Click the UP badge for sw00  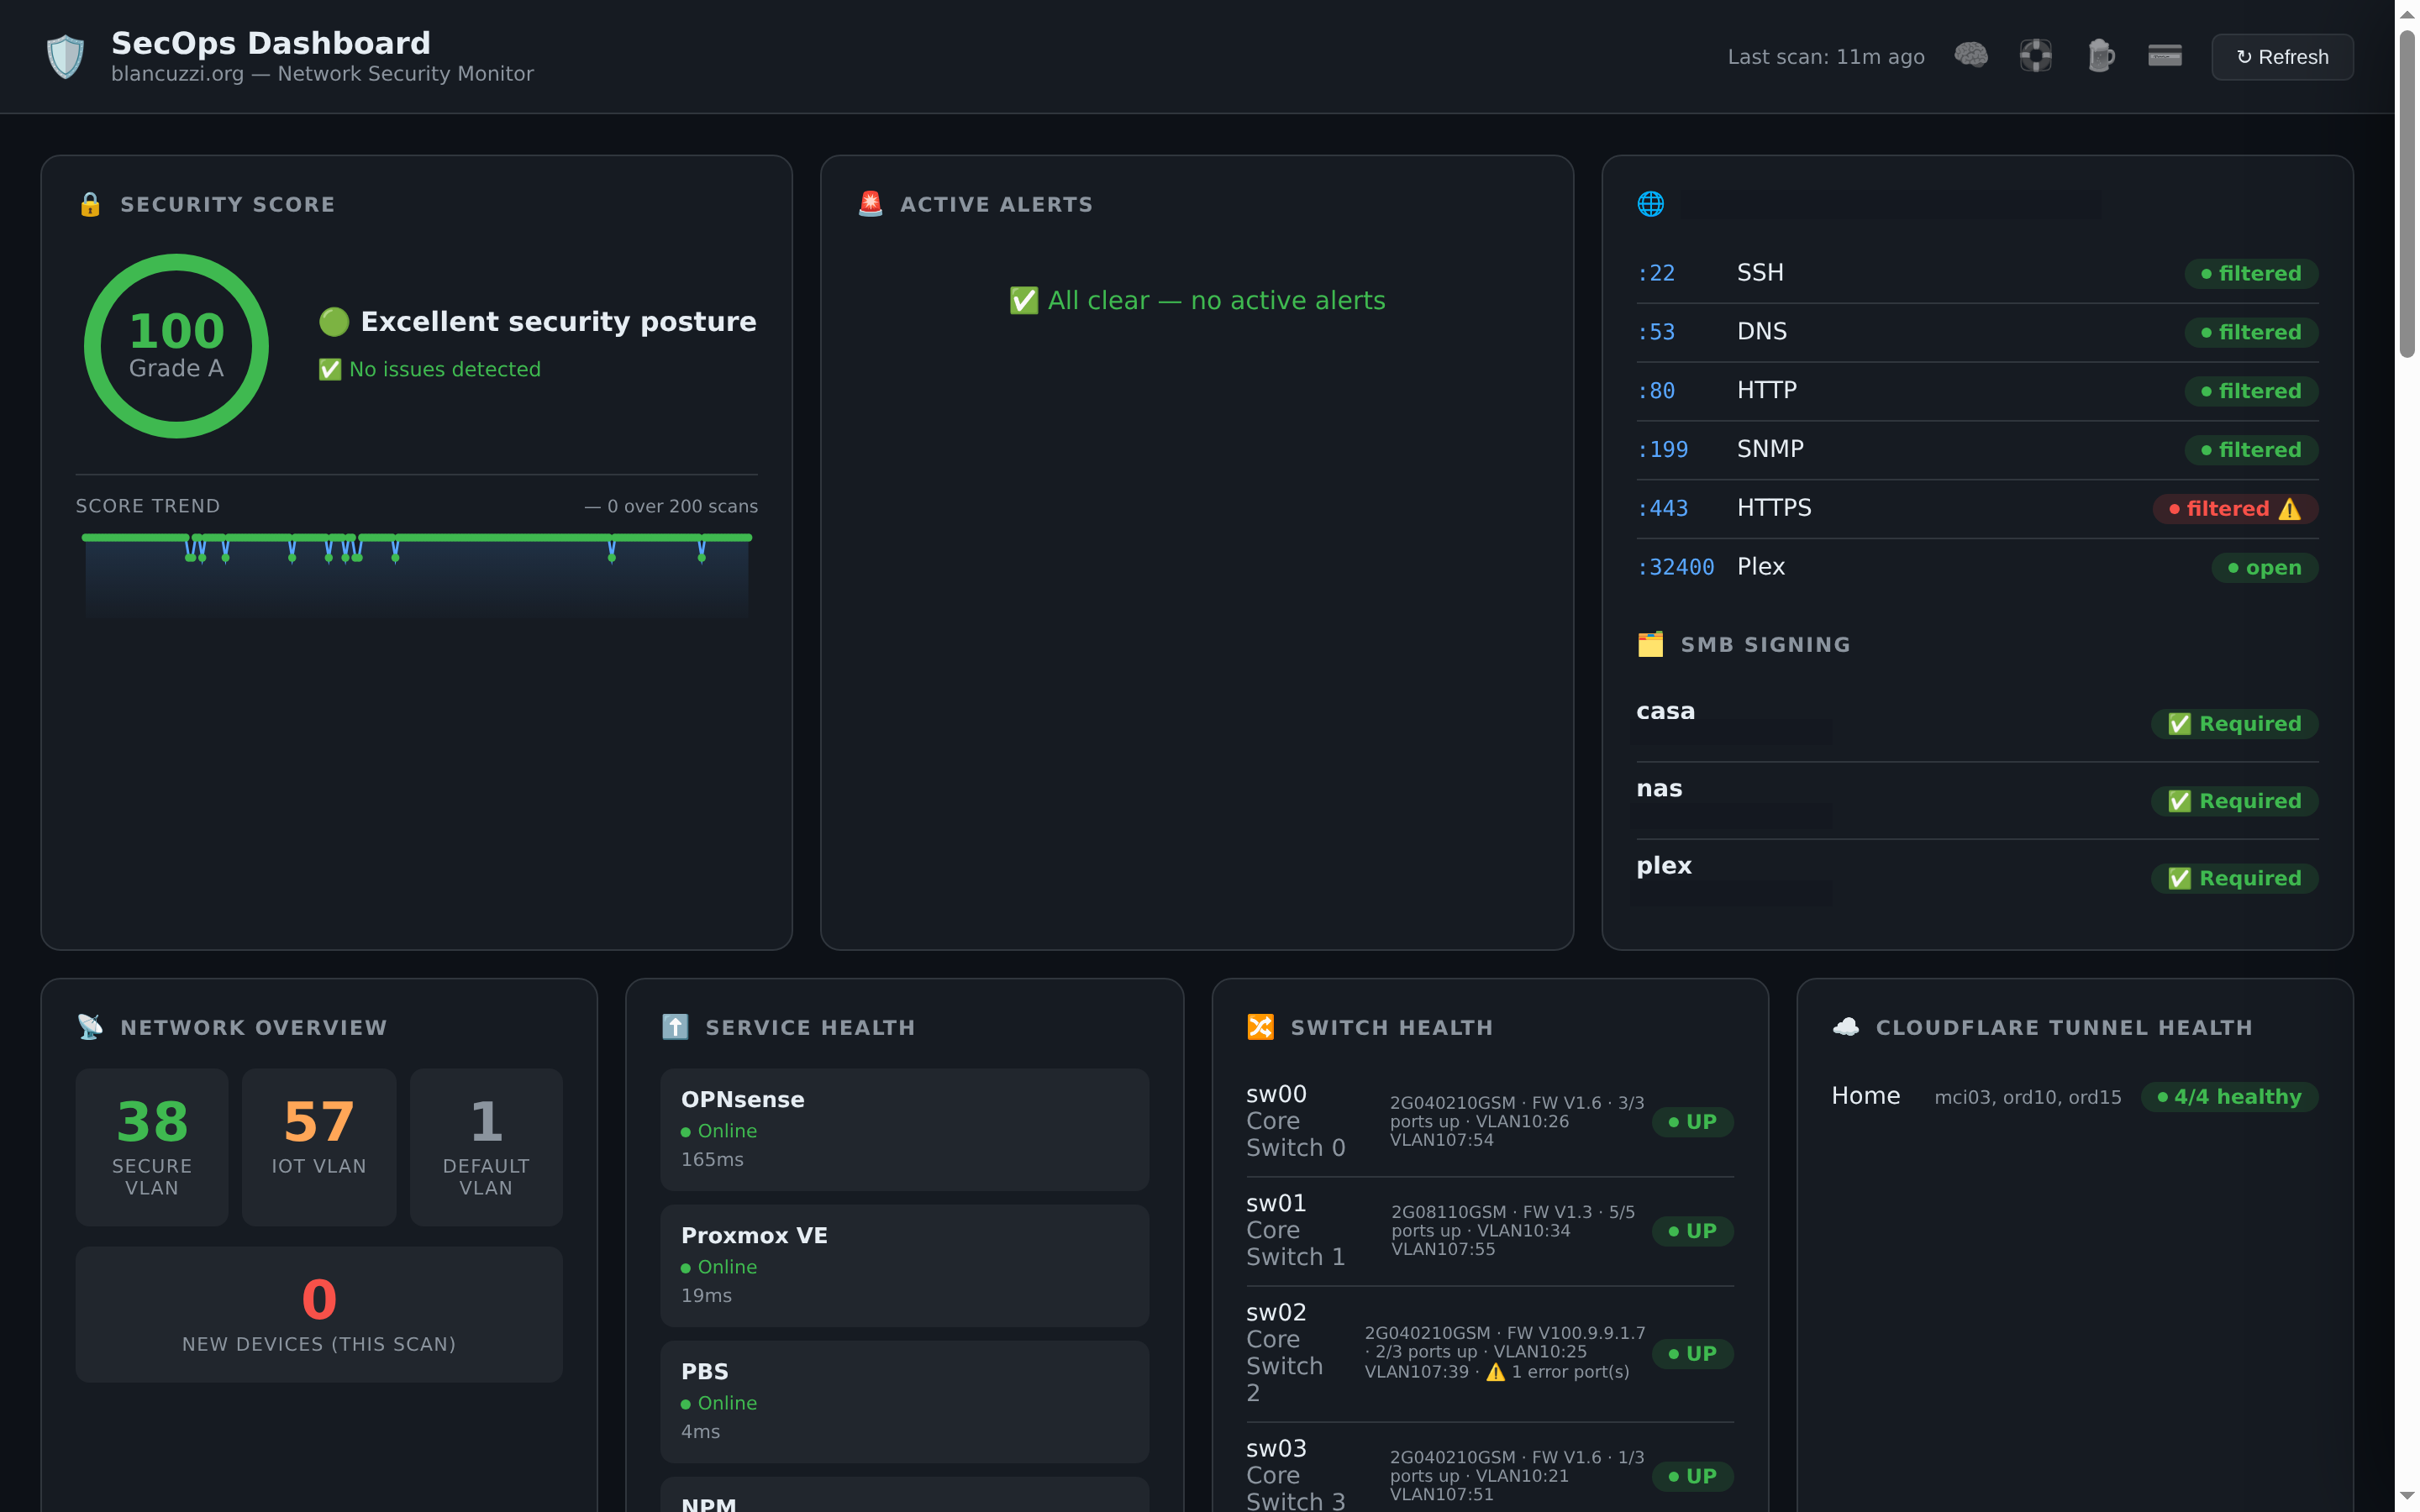pos(1692,1122)
